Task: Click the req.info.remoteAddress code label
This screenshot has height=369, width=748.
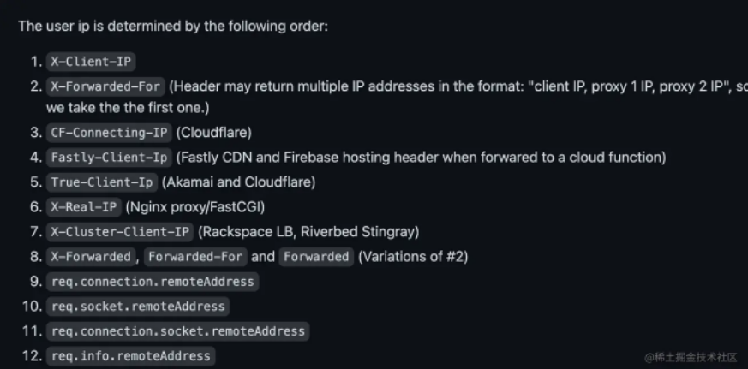Action: pos(130,355)
